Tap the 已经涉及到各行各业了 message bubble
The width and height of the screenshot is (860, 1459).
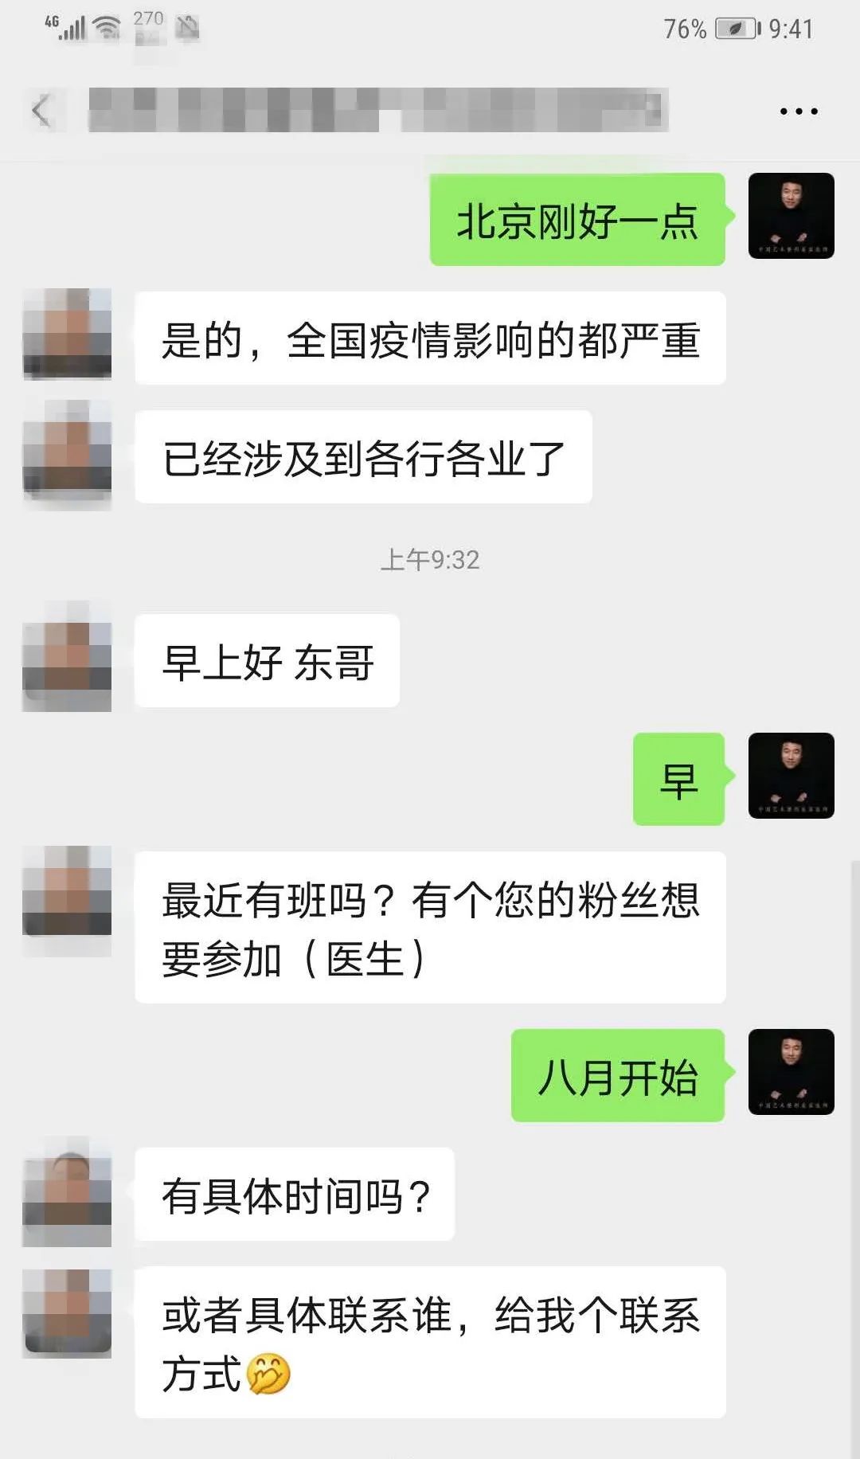coord(363,457)
